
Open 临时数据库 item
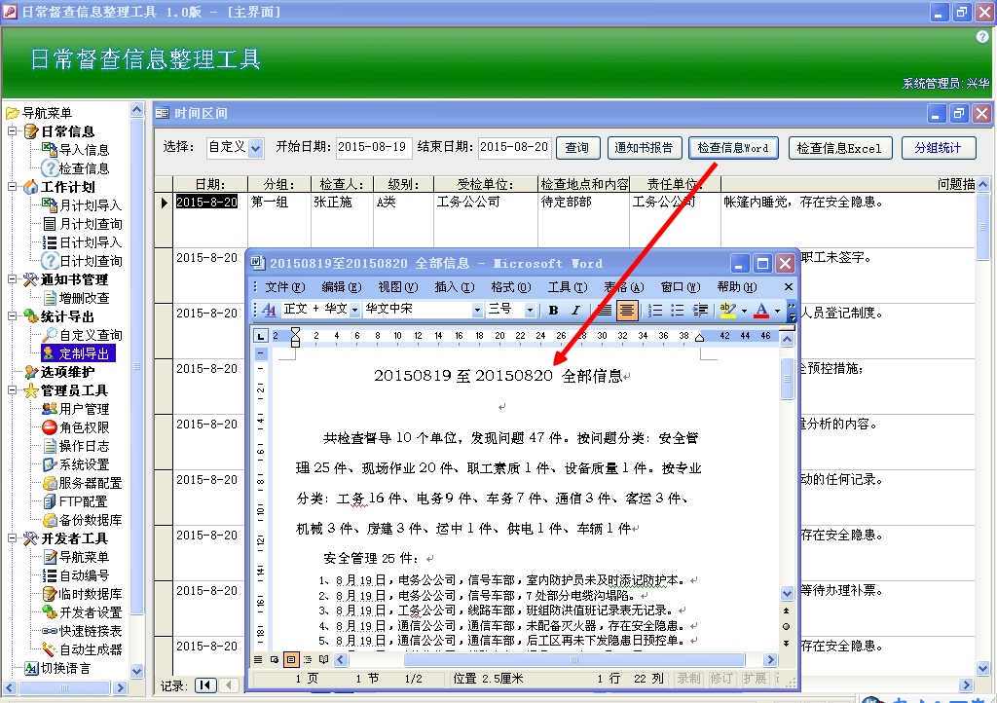pyautogui.click(x=82, y=594)
